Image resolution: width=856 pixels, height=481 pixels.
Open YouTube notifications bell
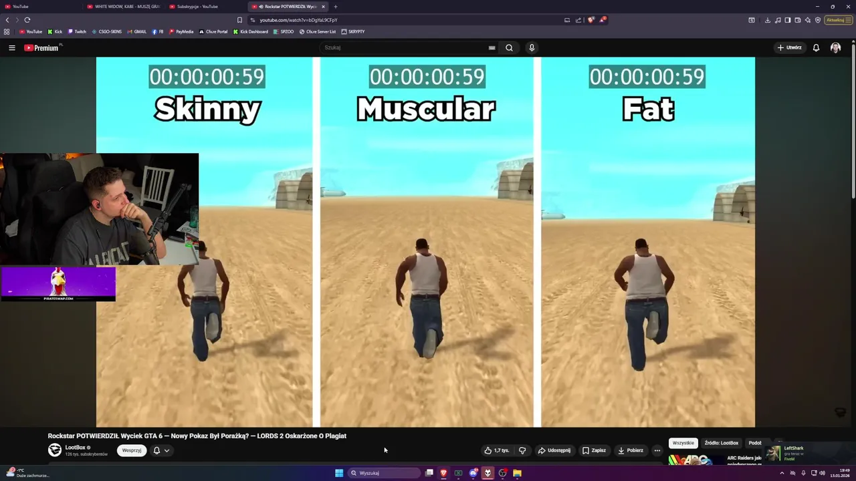pos(816,47)
